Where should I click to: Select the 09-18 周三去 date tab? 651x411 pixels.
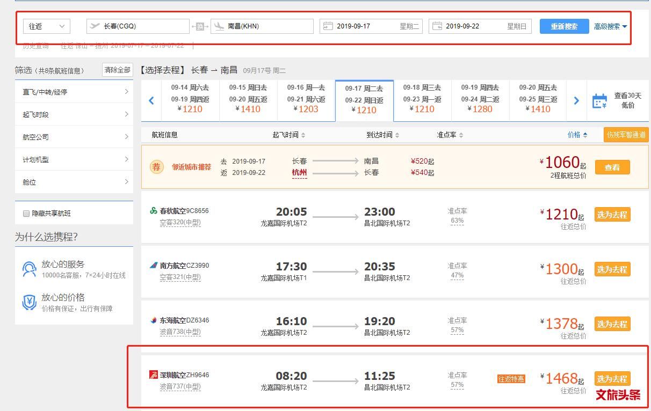(x=422, y=100)
